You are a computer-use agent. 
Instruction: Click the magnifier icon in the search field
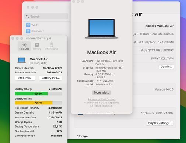pyautogui.click(x=27, y=16)
